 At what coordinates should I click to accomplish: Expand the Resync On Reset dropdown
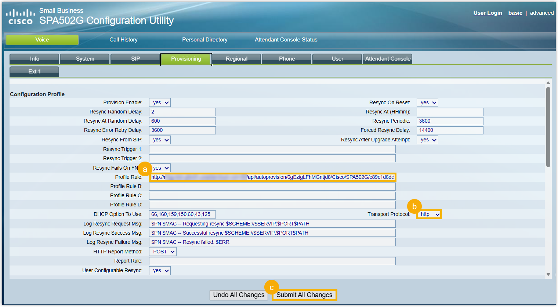(x=427, y=103)
